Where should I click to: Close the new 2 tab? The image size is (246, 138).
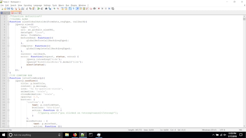pos(20,13)
